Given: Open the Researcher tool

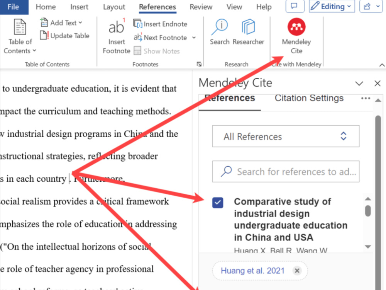Looking at the screenshot, I should [248, 32].
